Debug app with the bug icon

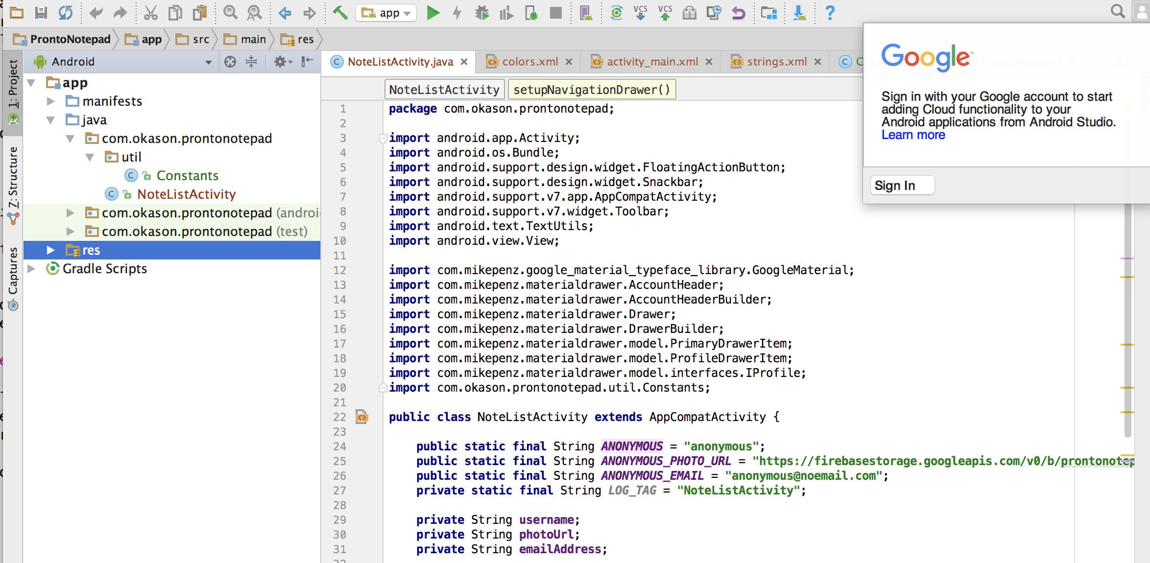click(x=482, y=13)
